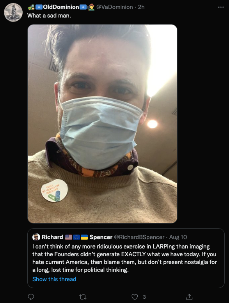Click the 'What a sad man.' tweet text

49,16
